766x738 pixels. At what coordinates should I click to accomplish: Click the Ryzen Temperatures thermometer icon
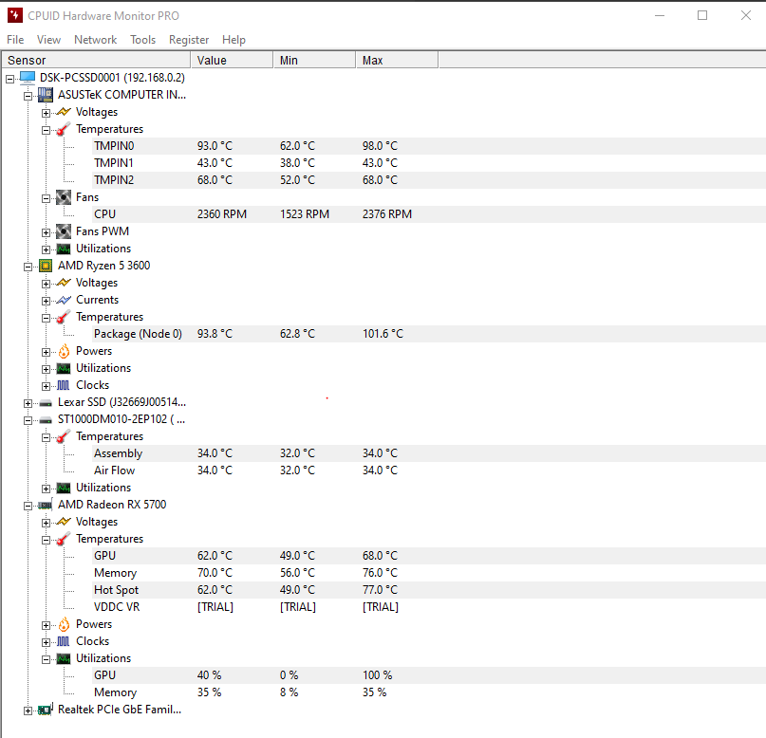tap(64, 317)
